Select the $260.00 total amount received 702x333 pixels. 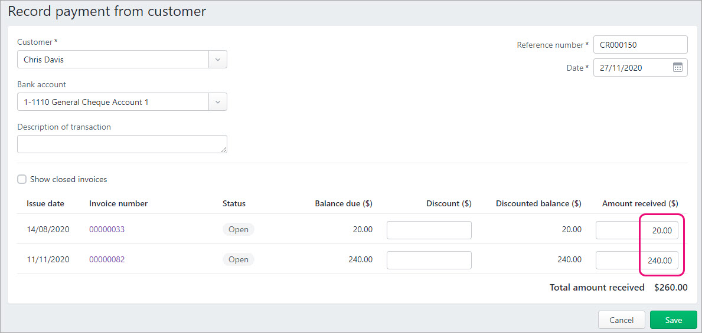pos(671,288)
